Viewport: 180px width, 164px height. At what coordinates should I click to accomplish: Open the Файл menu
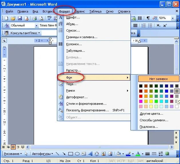(9, 12)
